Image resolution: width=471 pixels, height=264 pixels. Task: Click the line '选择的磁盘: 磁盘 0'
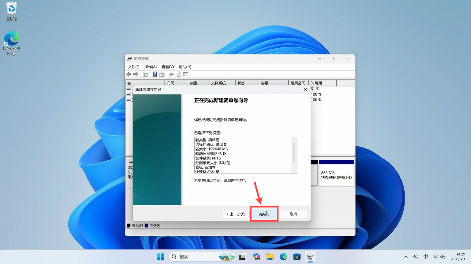(x=211, y=144)
